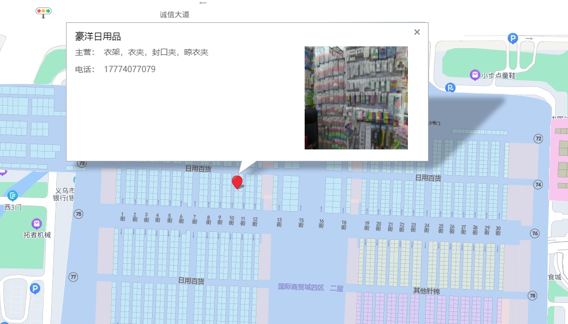The height and width of the screenshot is (324, 568).
Task: Click the 西3门 gate icon
Action: pos(13,195)
